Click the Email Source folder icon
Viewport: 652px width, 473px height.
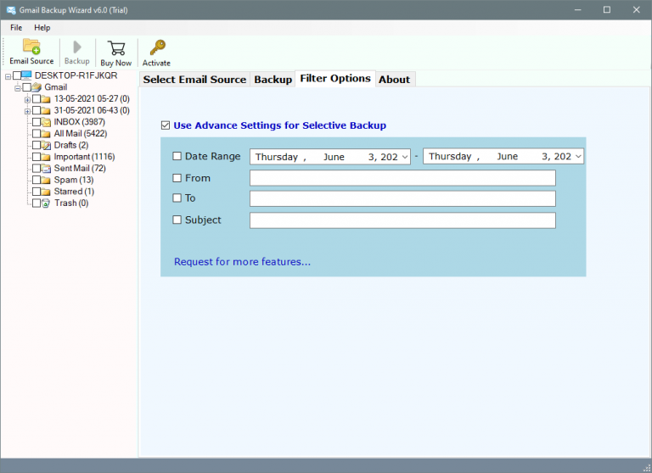click(x=31, y=47)
